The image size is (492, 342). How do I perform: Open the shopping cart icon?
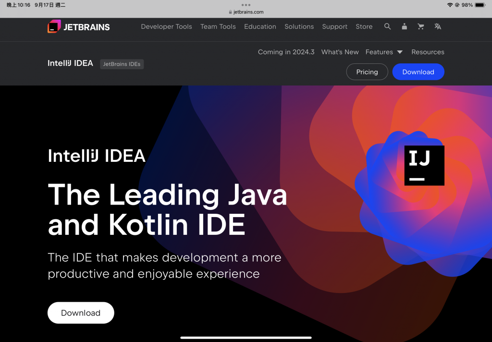click(421, 27)
